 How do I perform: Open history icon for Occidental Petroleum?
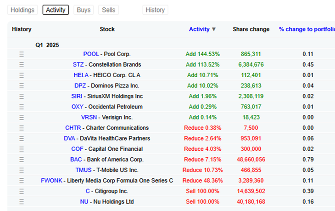pos(21,107)
